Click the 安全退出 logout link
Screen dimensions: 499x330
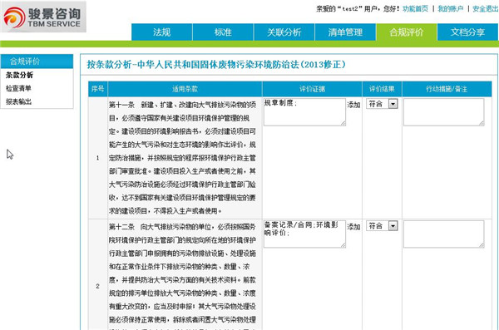[x=486, y=9]
